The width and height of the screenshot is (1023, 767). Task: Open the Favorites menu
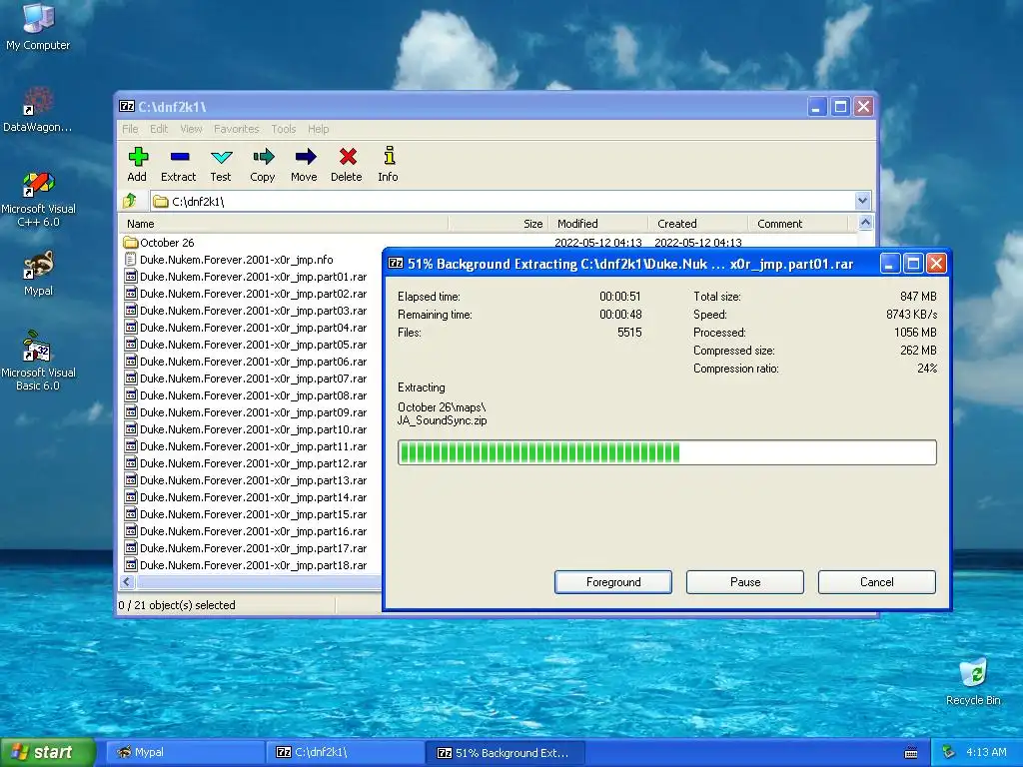236,129
